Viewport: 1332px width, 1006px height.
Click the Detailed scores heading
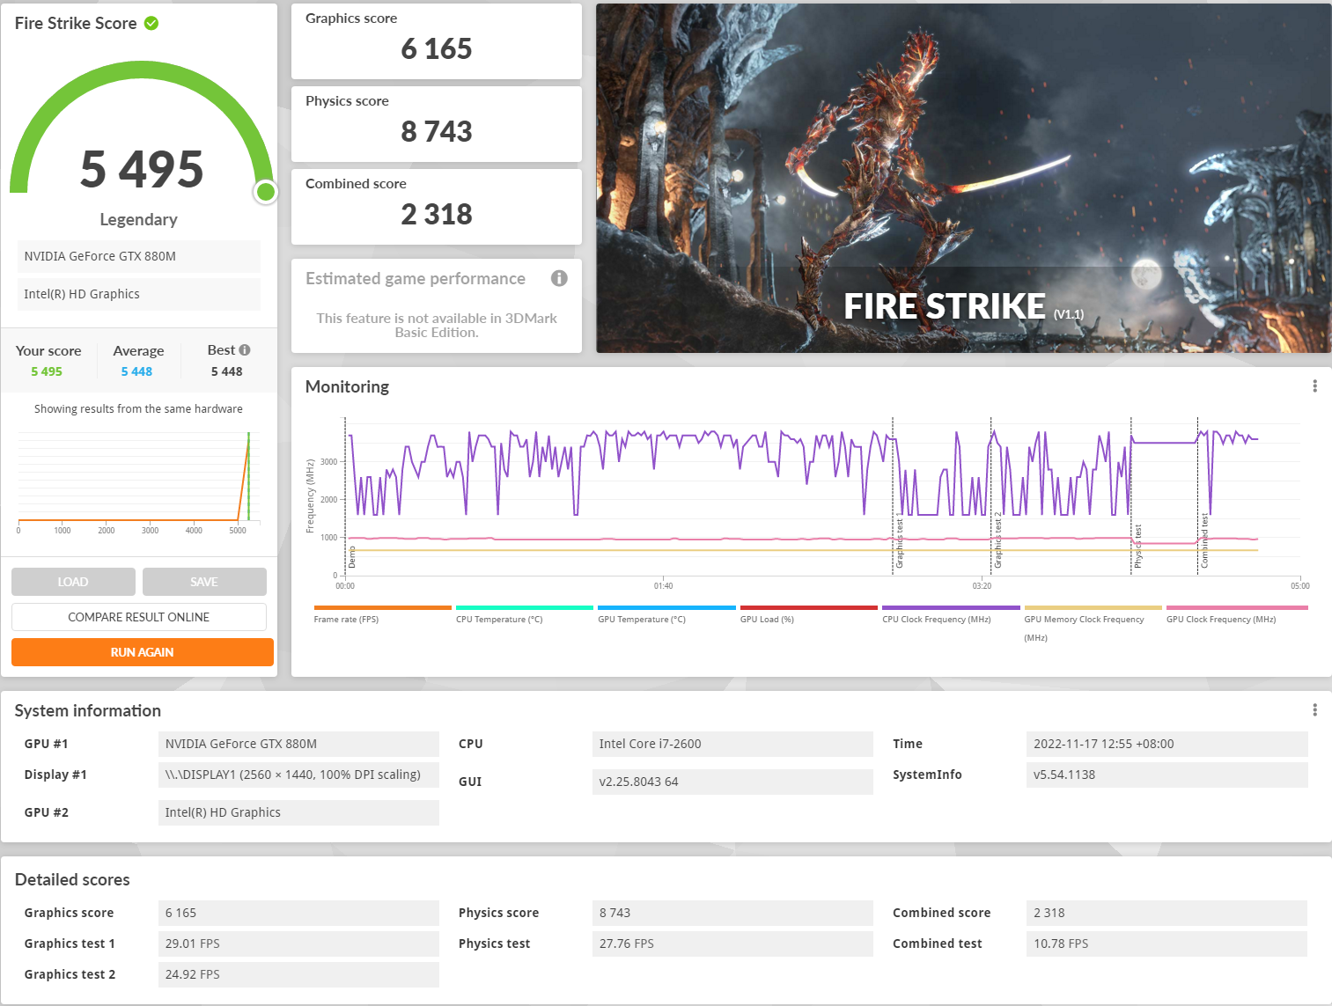[72, 879]
